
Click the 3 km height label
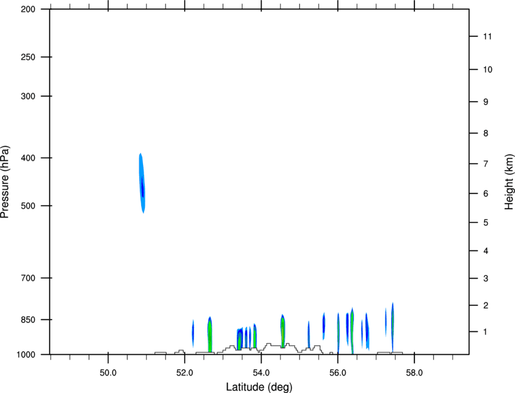tap(486, 279)
